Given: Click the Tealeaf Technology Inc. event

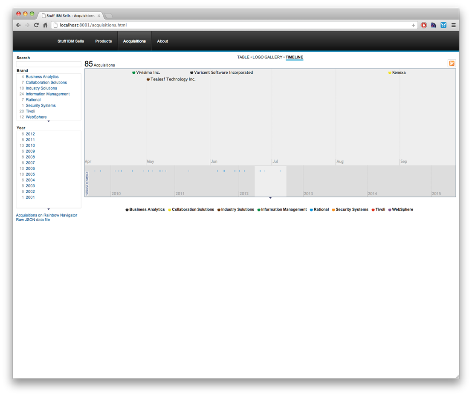Looking at the screenshot, I should 173,79.
